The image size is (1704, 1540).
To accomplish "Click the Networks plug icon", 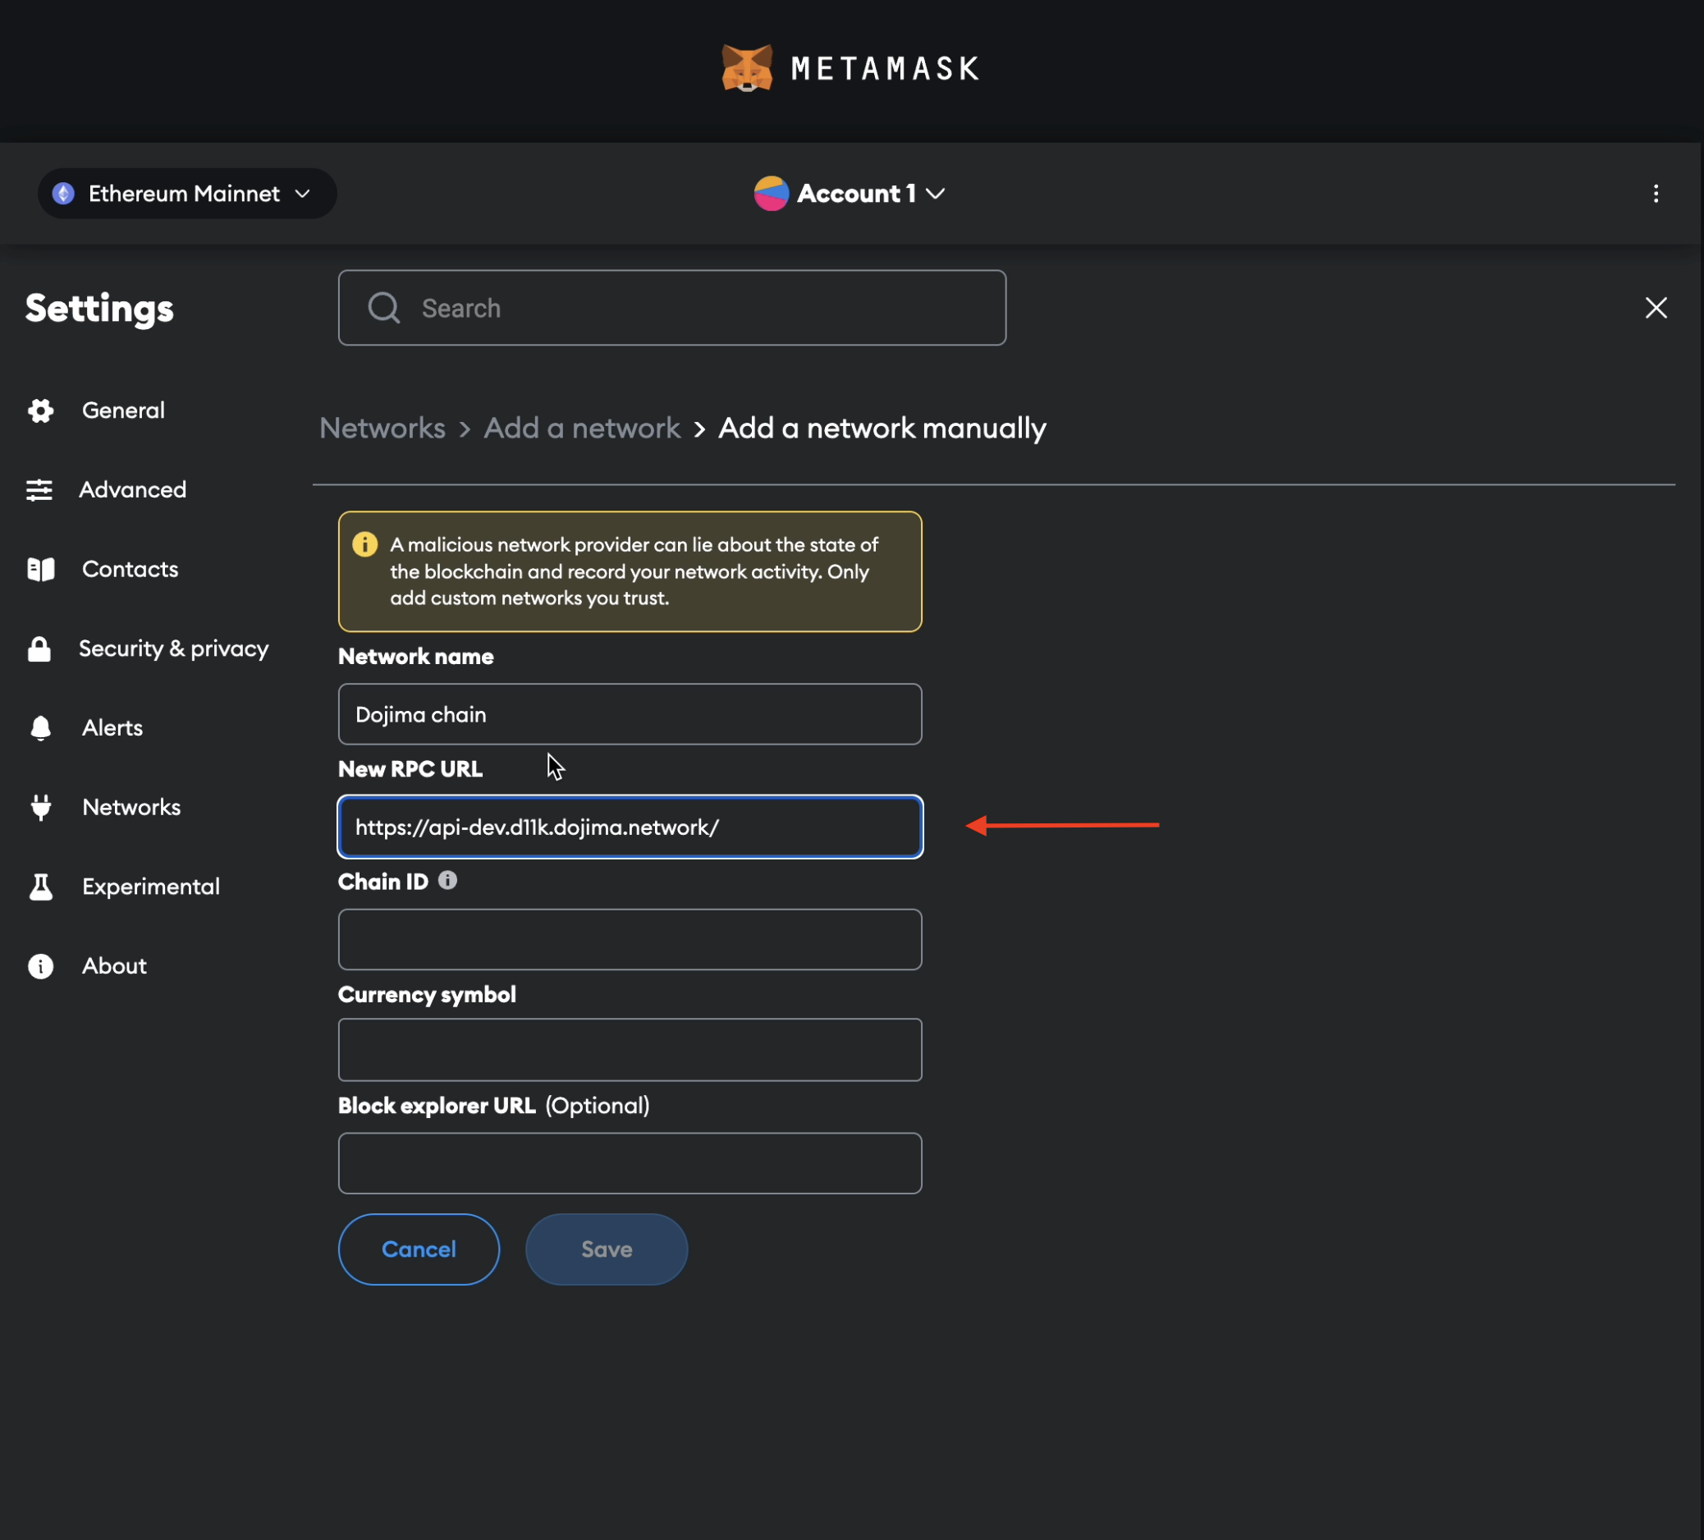I will [40, 807].
